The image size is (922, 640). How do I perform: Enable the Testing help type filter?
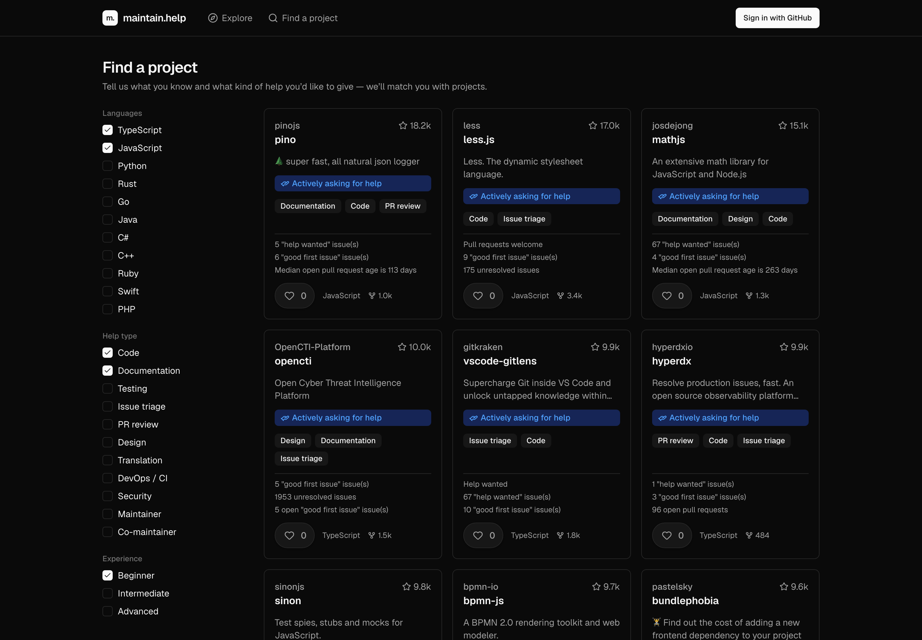pos(108,388)
